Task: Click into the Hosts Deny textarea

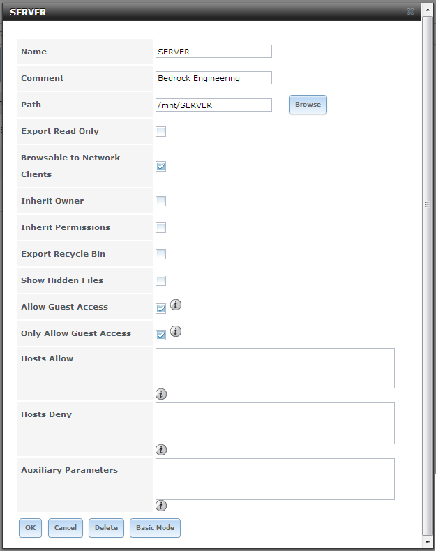Action: pos(275,423)
